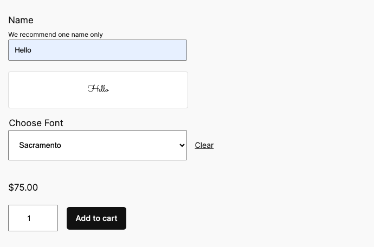Click the empty middle of the font selector

(x=119, y=145)
